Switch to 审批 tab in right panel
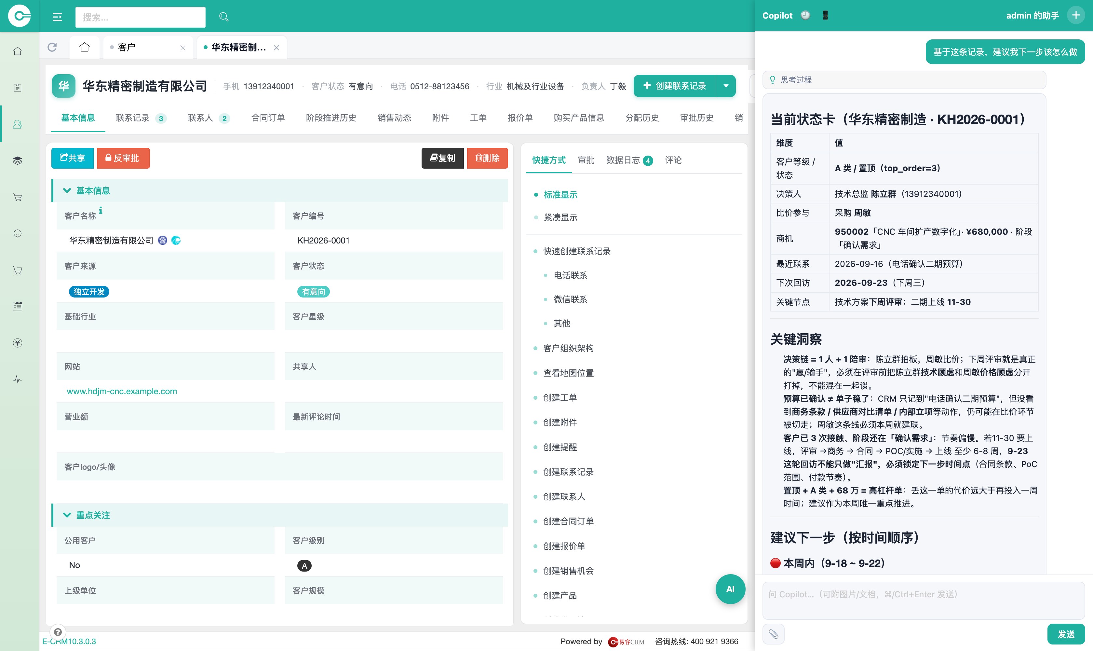Screen dimensions: 1093x651 (586, 160)
